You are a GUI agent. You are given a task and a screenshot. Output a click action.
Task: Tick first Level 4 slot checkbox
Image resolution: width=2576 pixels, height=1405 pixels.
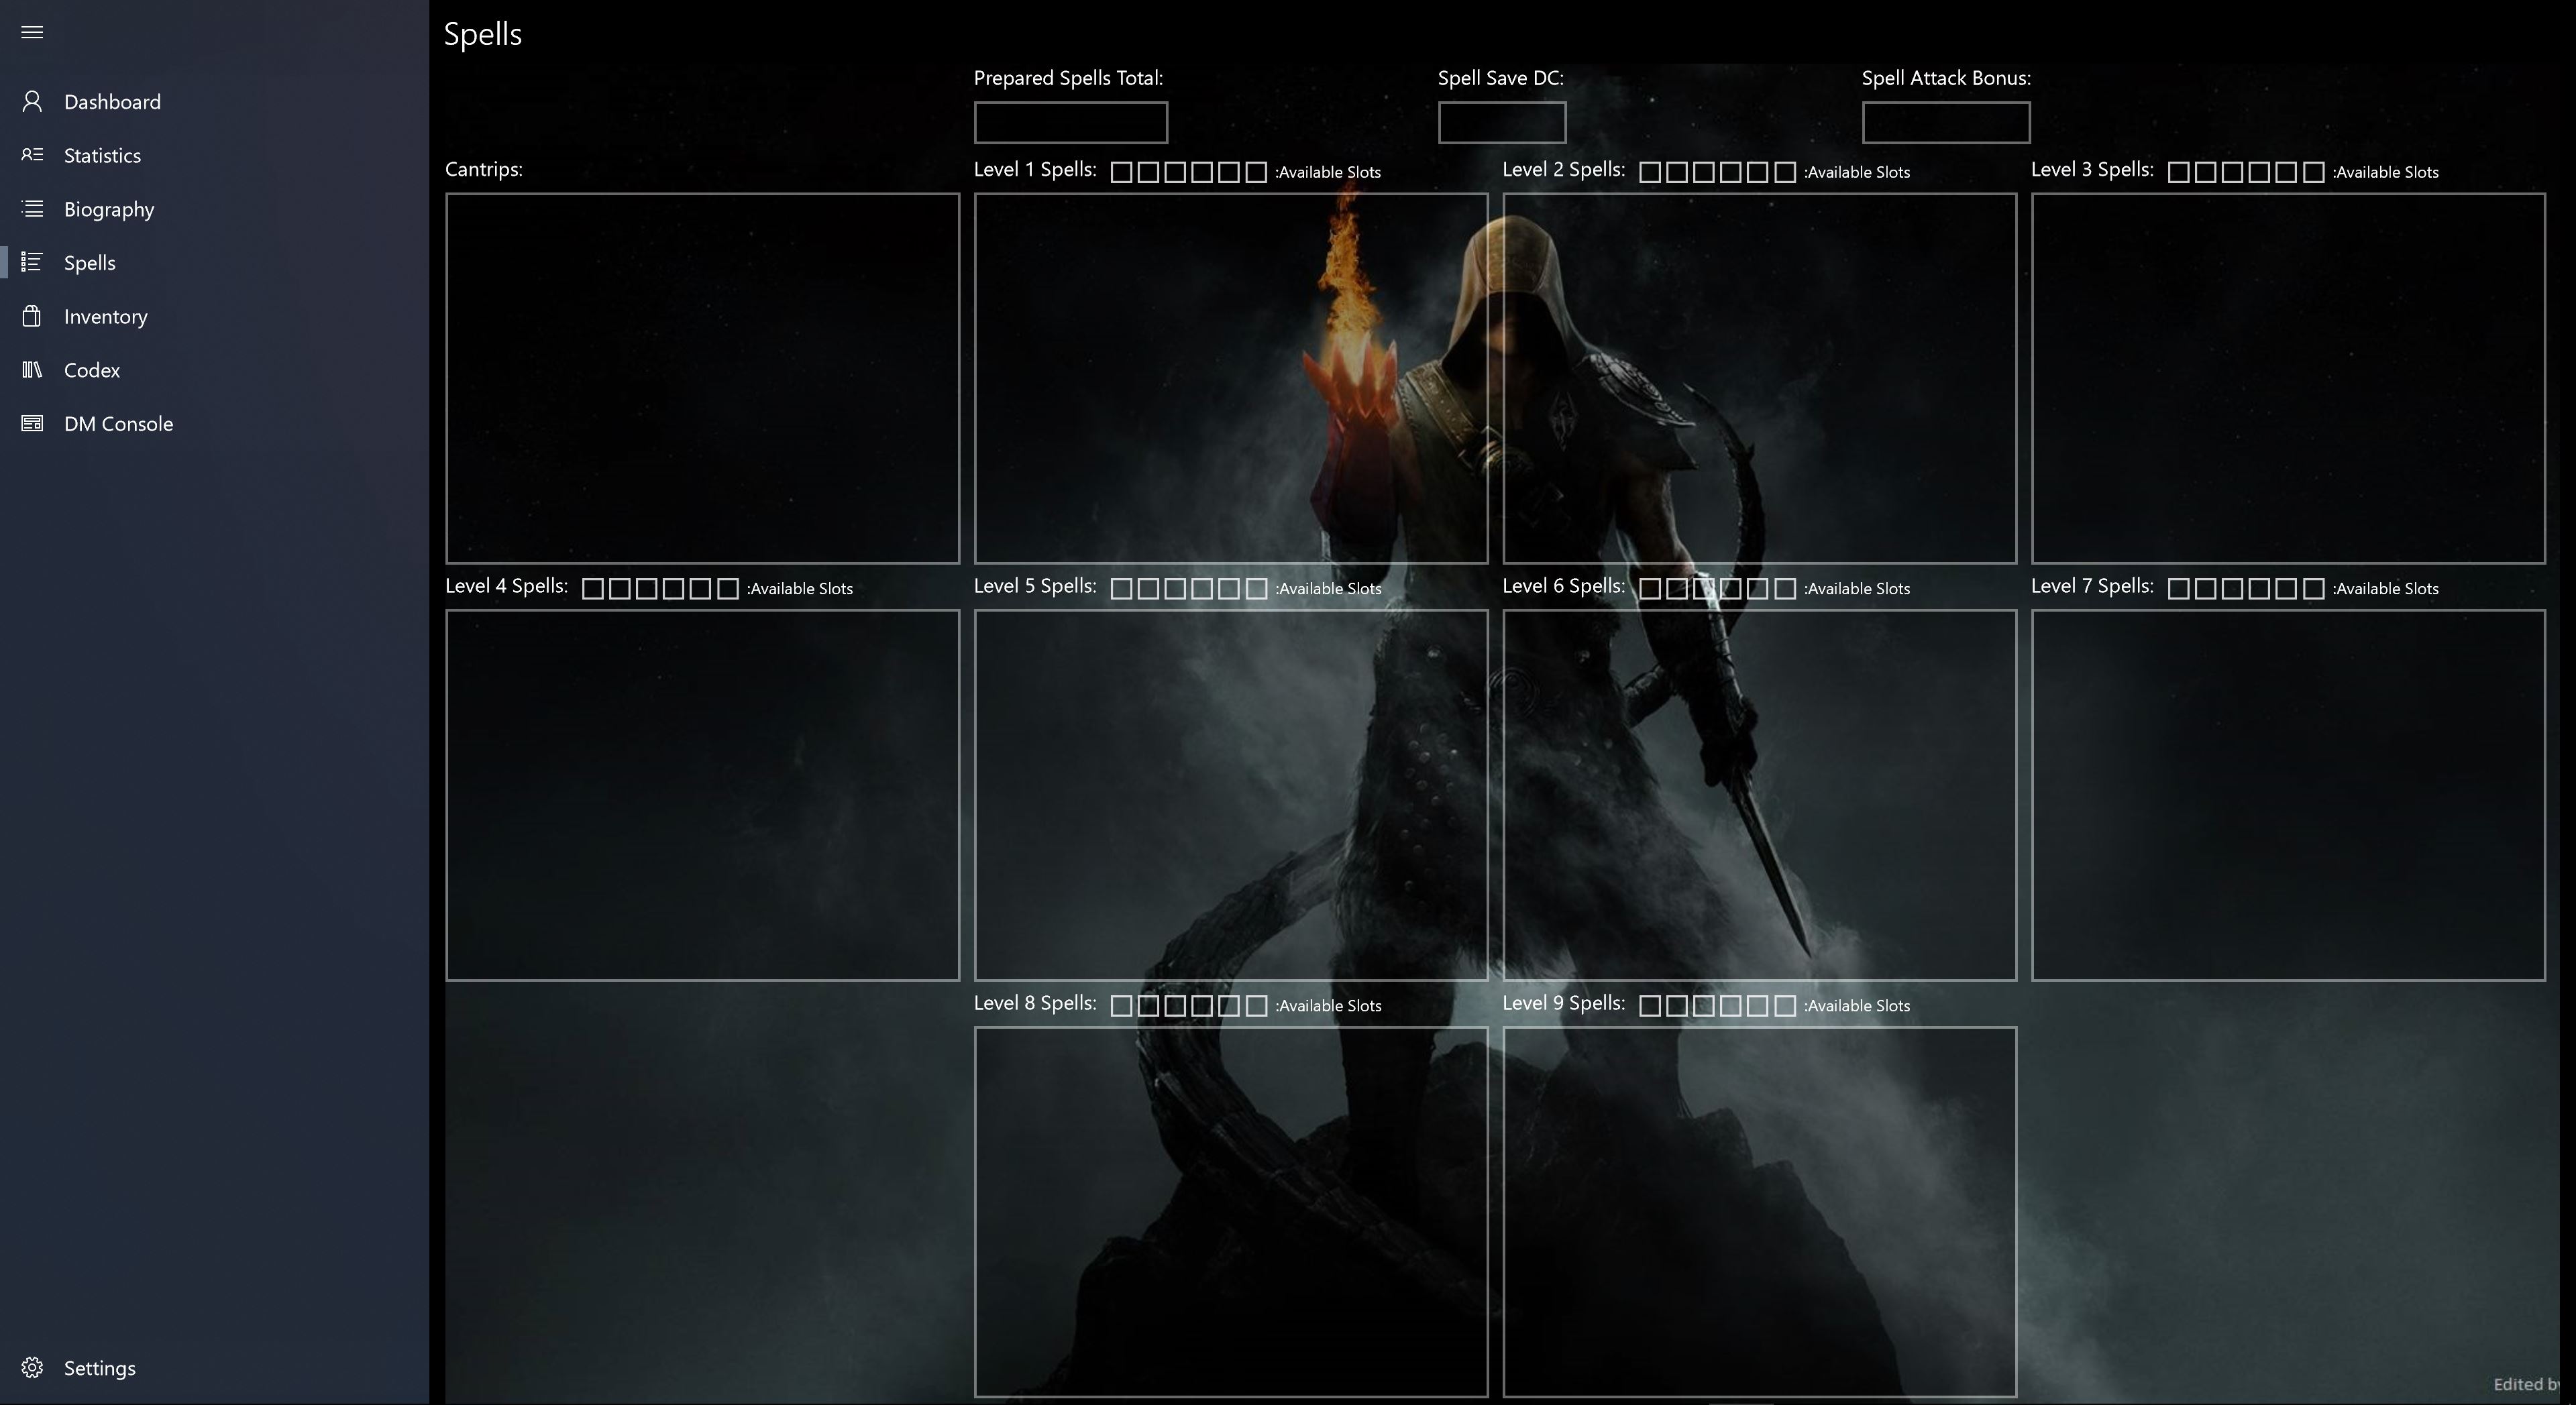tap(592, 589)
